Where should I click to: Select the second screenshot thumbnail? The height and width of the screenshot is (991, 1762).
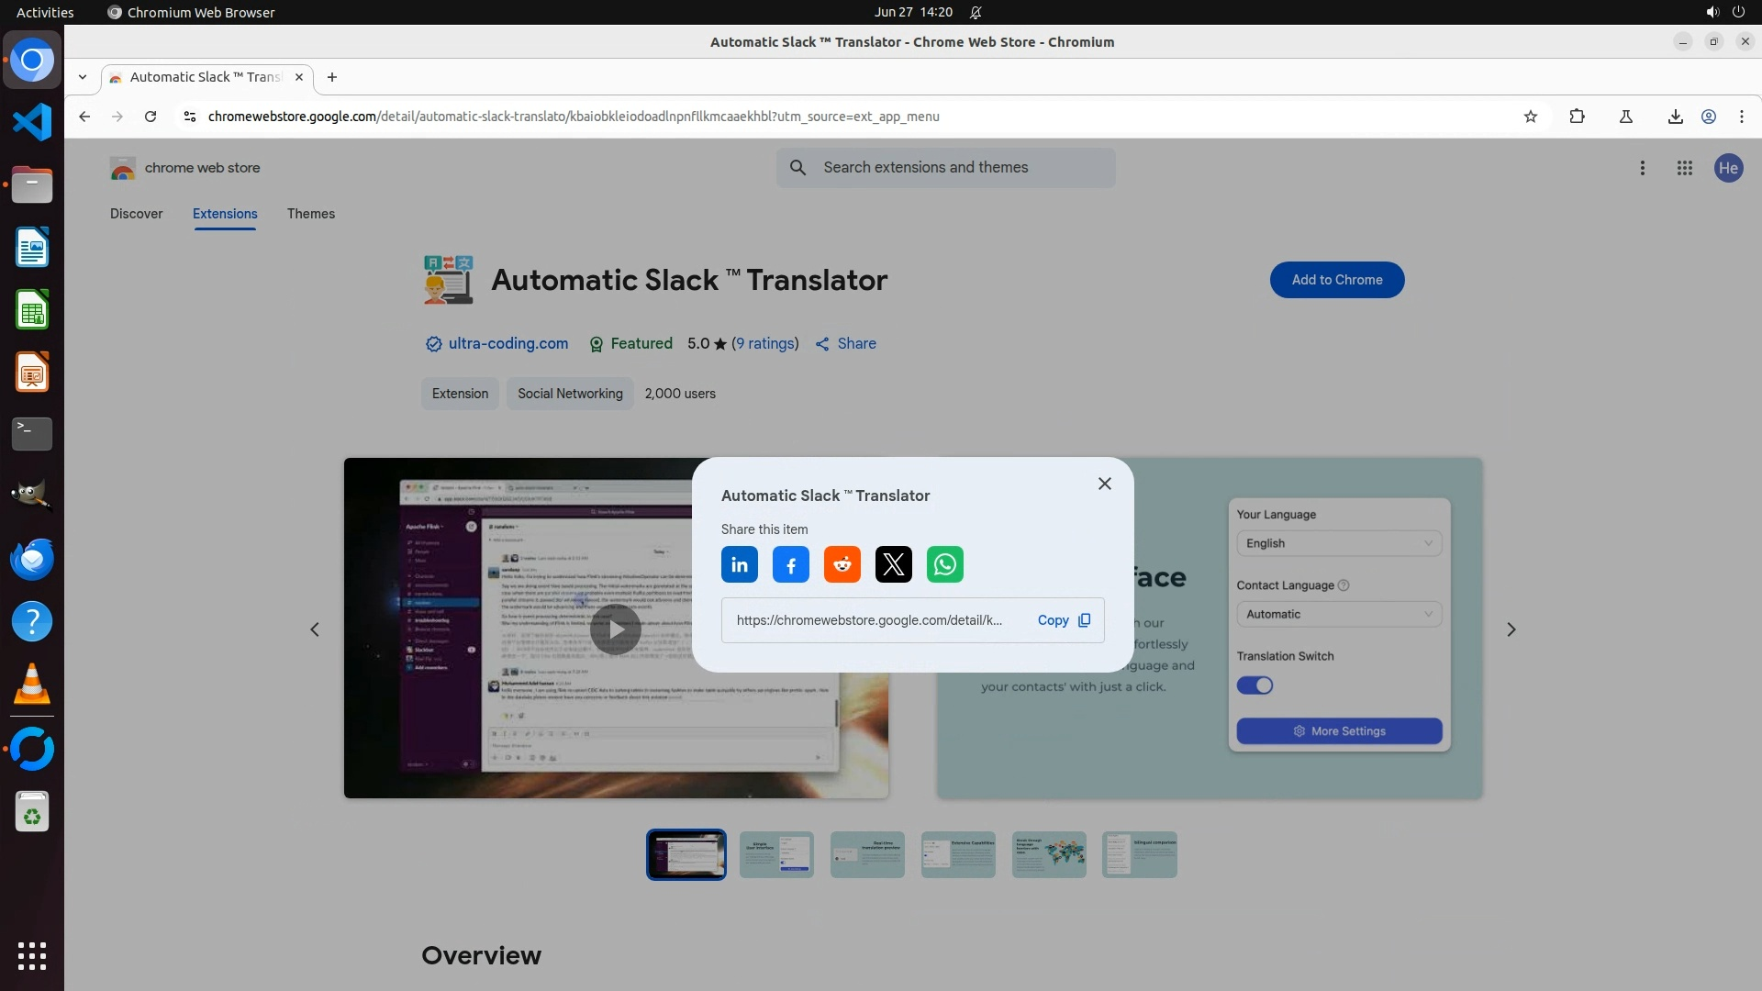[776, 854]
